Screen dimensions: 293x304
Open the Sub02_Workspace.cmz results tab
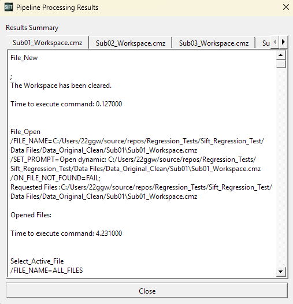(x=131, y=43)
